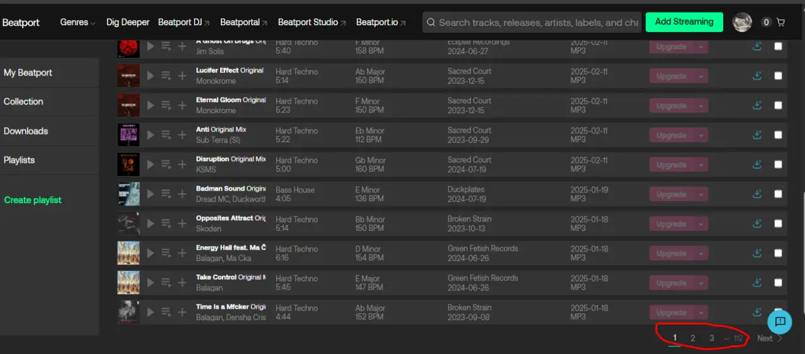805x354 pixels.
Task: Open Upgrade dropdown arrow for Eternal Gloom
Action: pyautogui.click(x=701, y=106)
